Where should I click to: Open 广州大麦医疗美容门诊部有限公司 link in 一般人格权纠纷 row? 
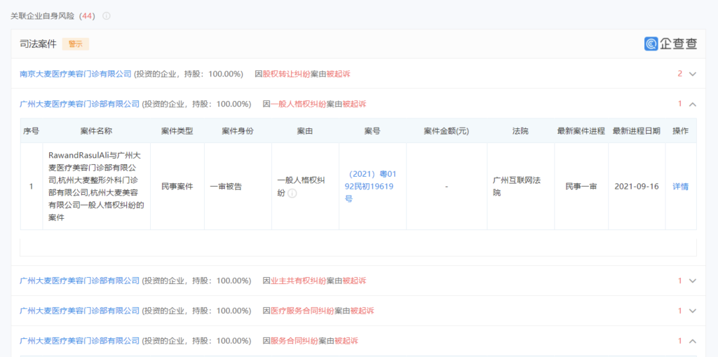(80, 104)
